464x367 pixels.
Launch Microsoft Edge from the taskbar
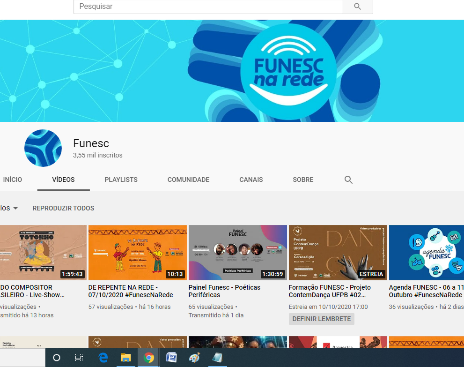[103, 358]
